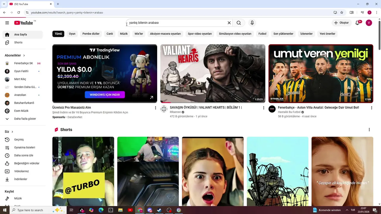
Task: Open the notifications bell
Action: click(357, 23)
